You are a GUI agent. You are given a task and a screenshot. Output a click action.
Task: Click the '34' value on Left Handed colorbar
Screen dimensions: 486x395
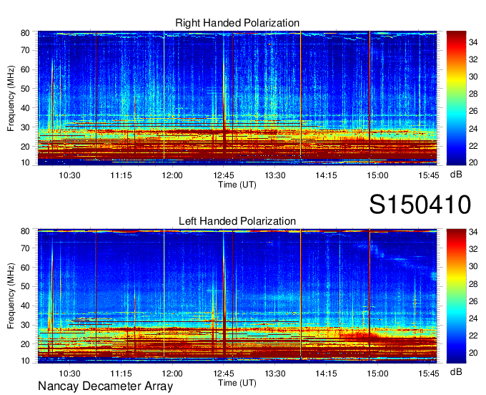(473, 232)
